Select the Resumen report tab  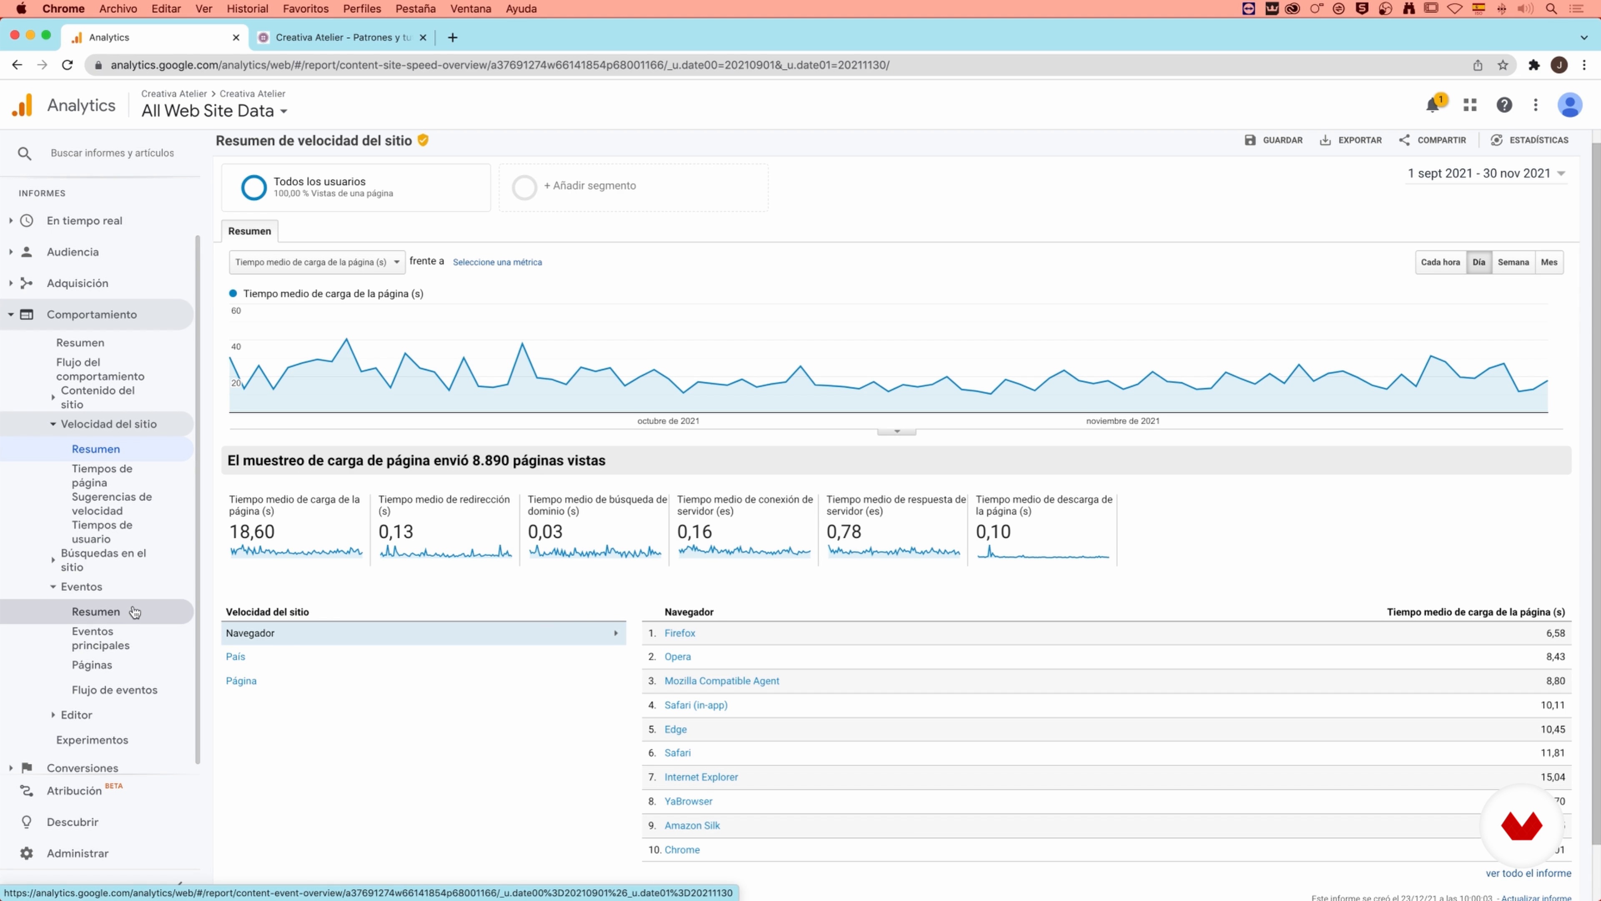pyautogui.click(x=249, y=232)
